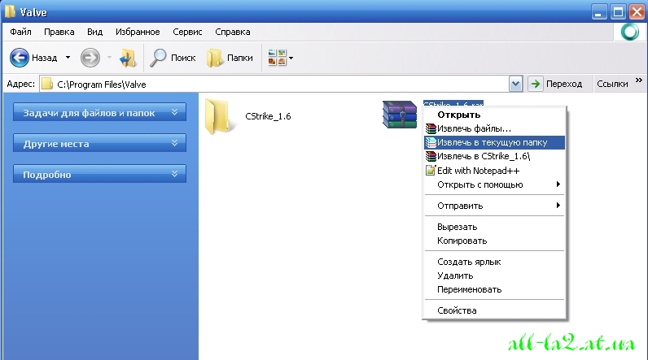
Task: Click the Go green arrow button
Action: (x=535, y=84)
